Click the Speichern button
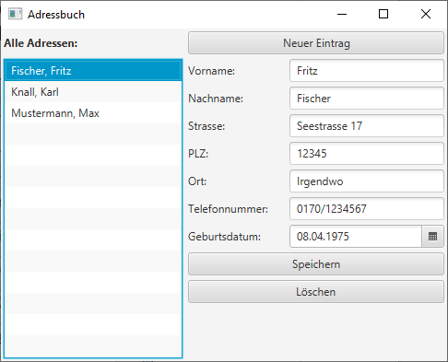 pyautogui.click(x=316, y=264)
